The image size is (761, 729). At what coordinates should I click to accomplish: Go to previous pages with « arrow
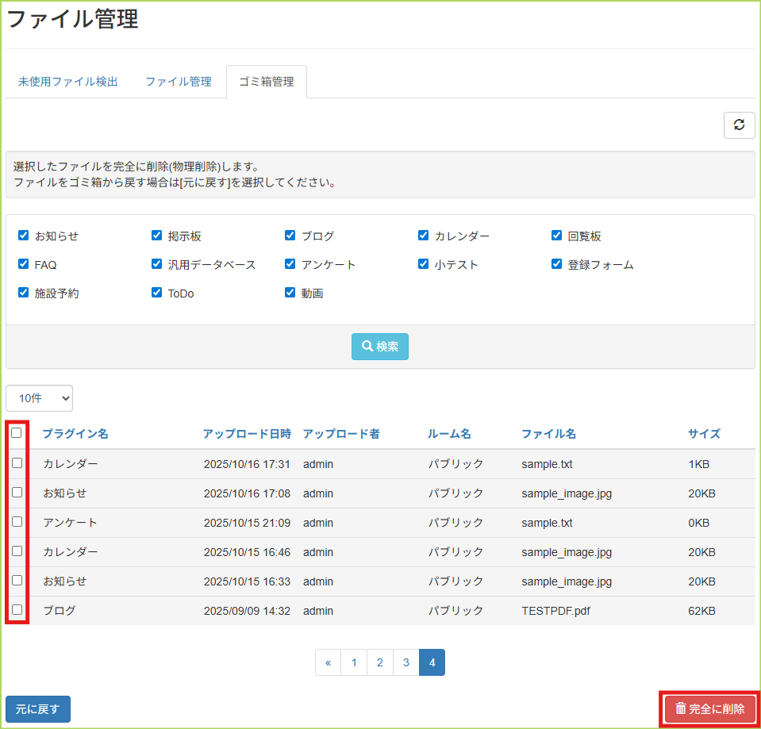[x=328, y=662]
